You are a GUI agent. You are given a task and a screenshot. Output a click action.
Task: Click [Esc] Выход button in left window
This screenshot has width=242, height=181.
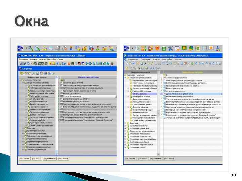(x=63, y=159)
